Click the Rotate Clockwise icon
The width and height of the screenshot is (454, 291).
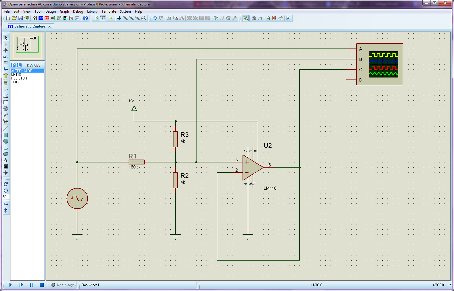tap(6, 184)
